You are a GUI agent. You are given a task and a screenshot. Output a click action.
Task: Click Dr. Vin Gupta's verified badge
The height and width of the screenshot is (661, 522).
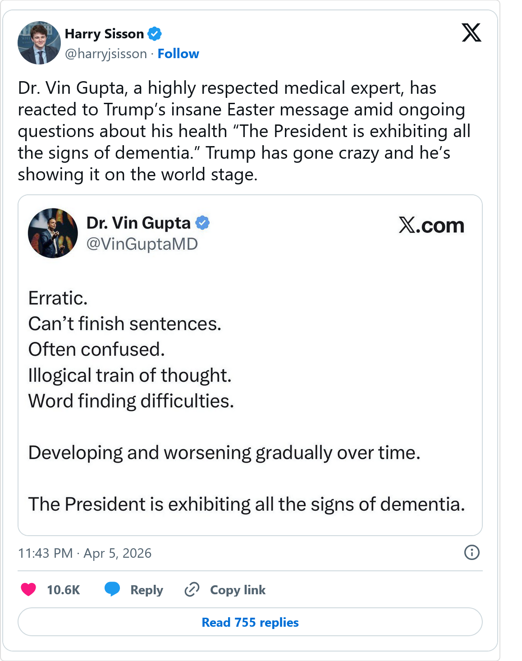(202, 223)
